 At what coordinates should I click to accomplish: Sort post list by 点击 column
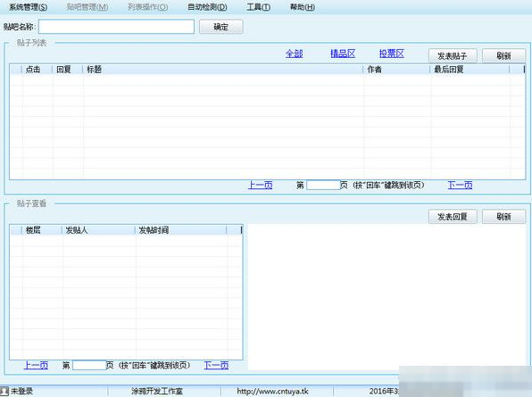[37, 70]
